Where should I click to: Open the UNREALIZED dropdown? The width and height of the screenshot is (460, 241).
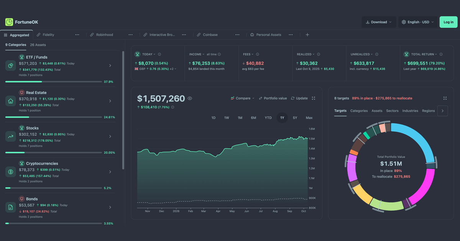click(361, 54)
